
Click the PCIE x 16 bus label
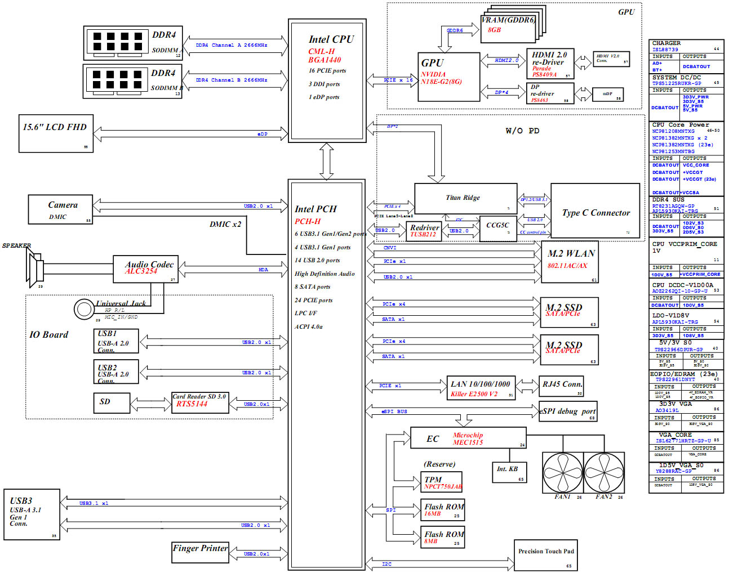click(x=399, y=80)
